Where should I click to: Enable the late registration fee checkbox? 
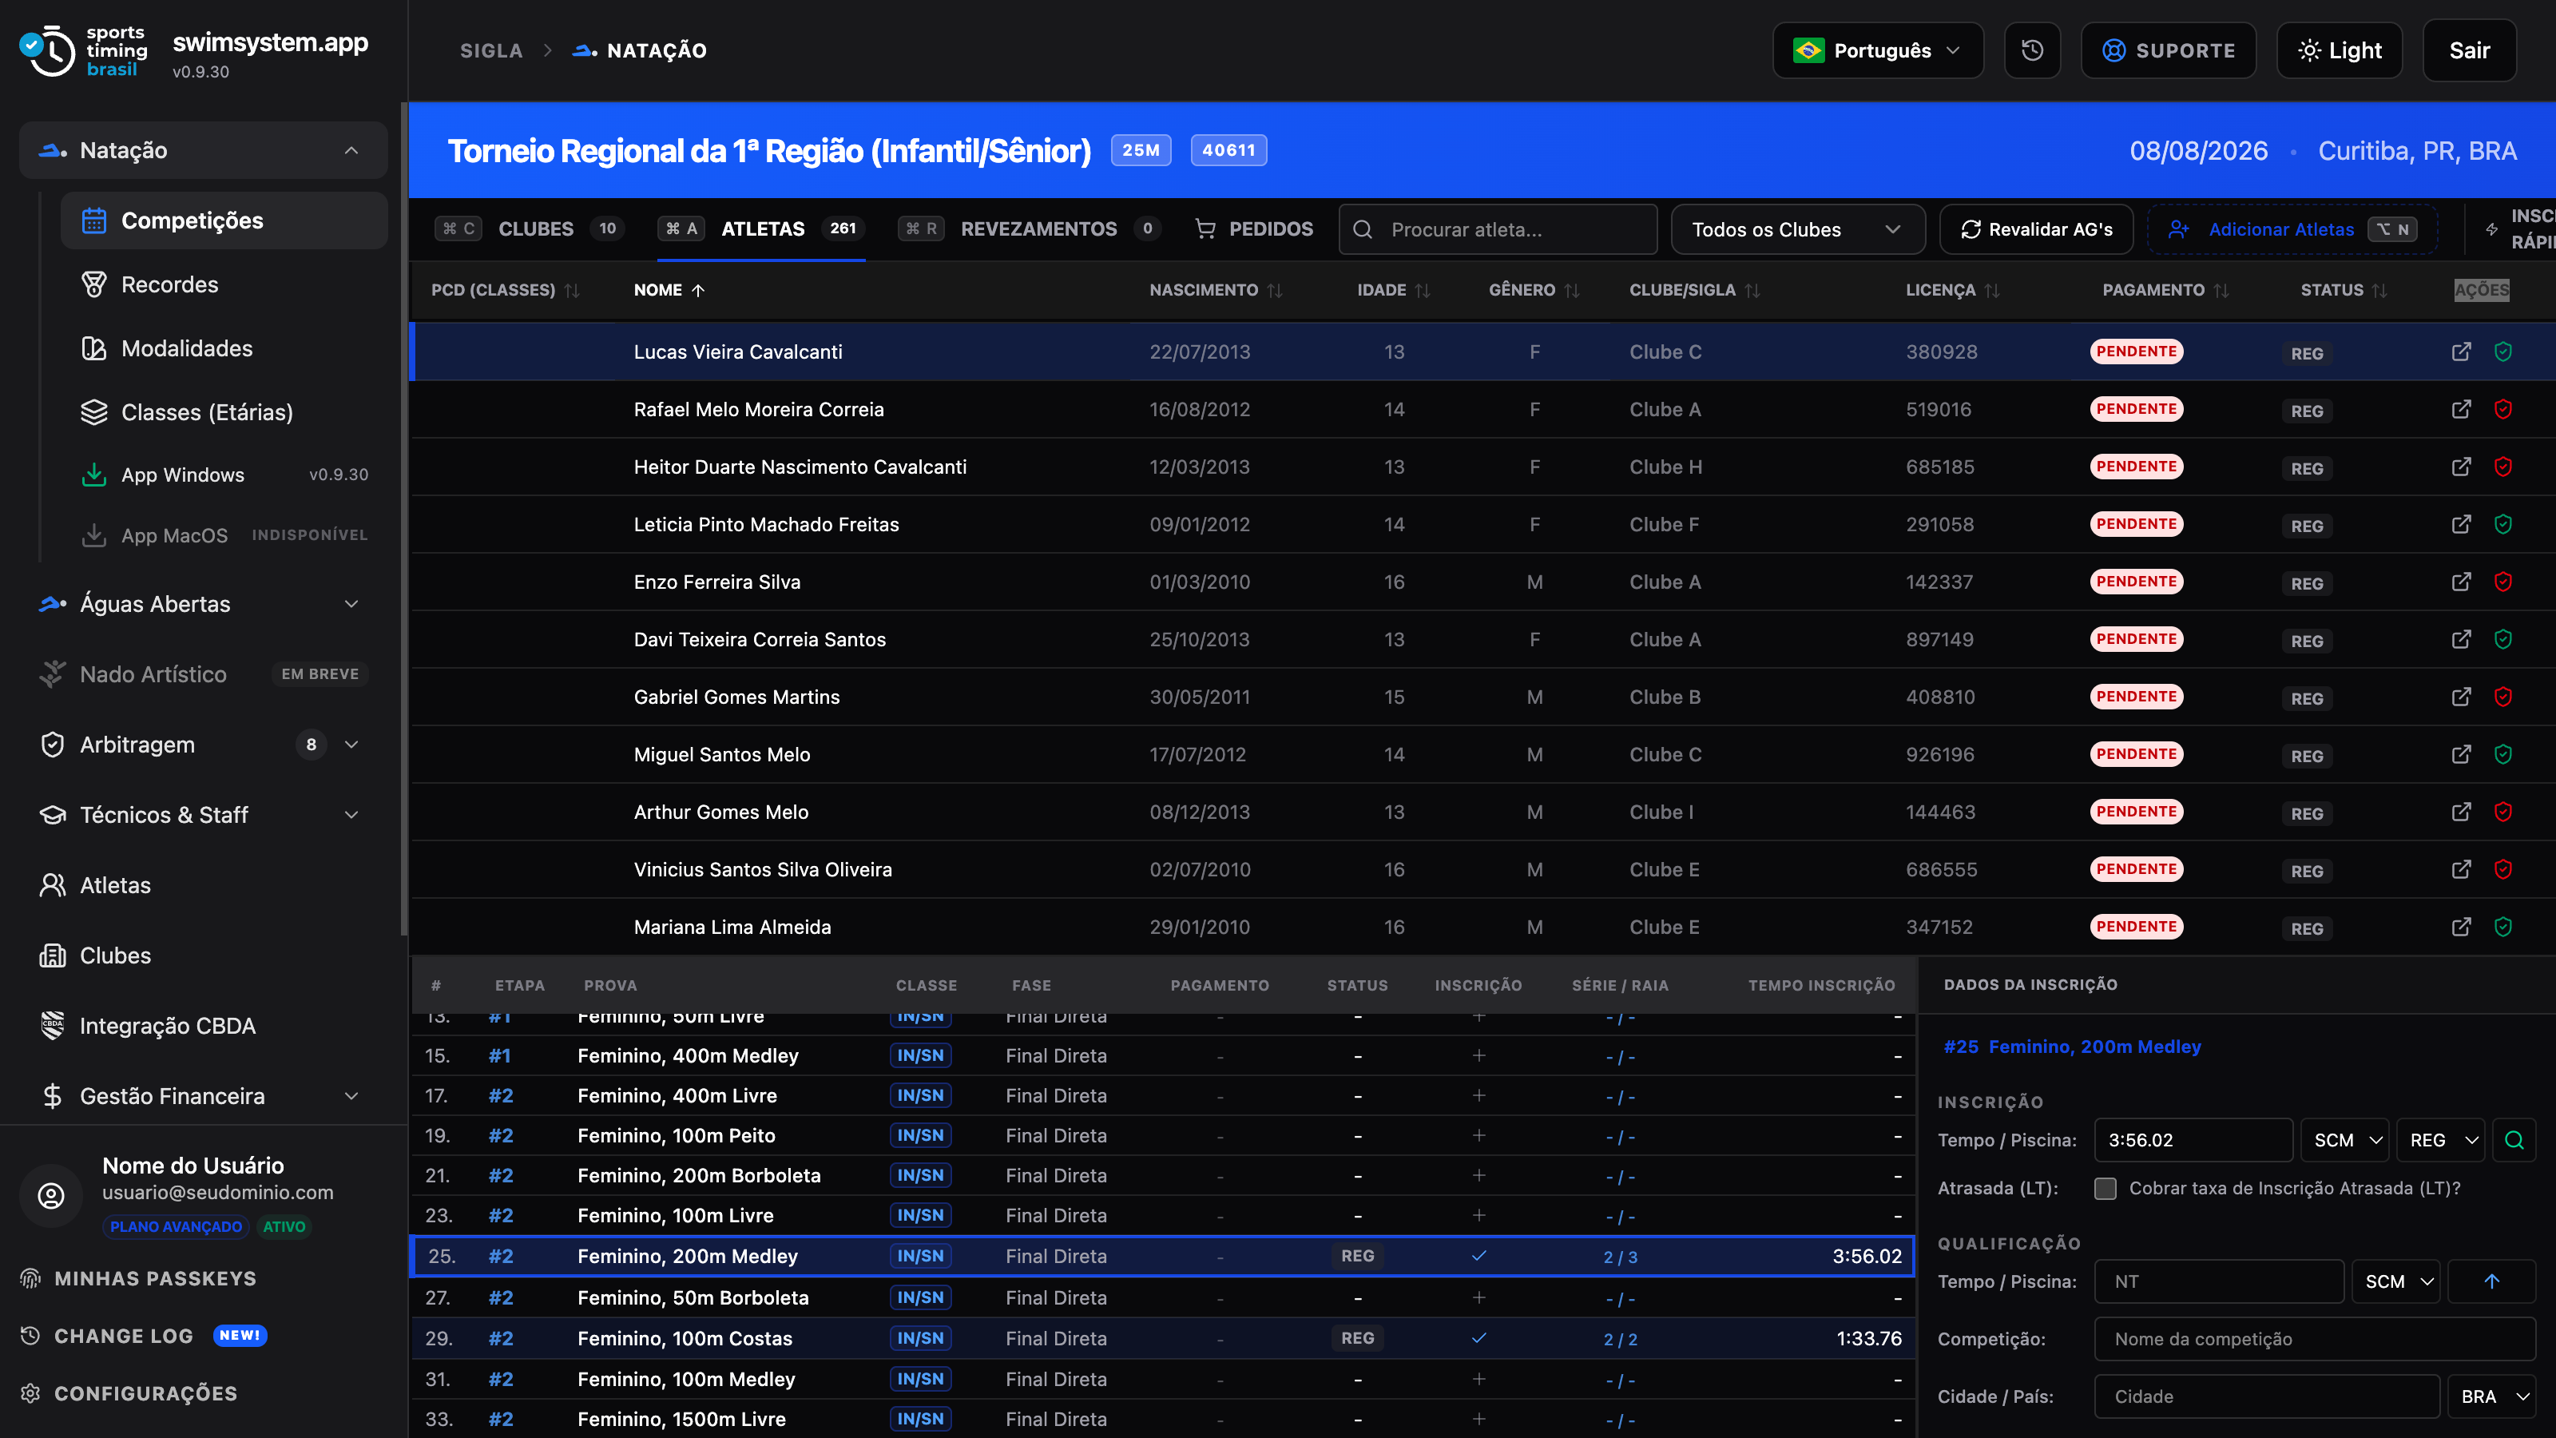tap(2106, 1188)
